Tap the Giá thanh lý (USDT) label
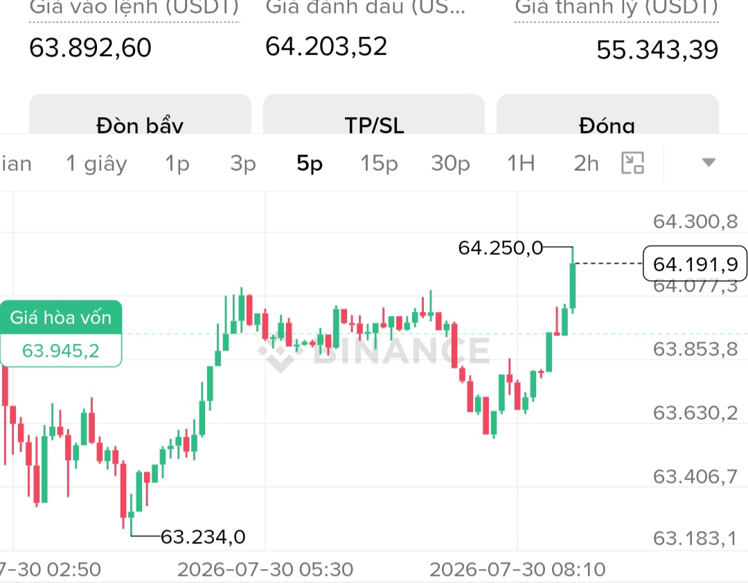 click(x=616, y=8)
